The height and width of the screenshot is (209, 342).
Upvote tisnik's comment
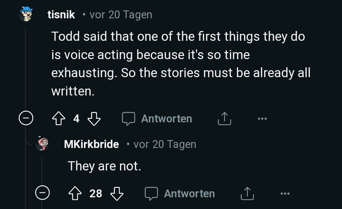point(59,119)
